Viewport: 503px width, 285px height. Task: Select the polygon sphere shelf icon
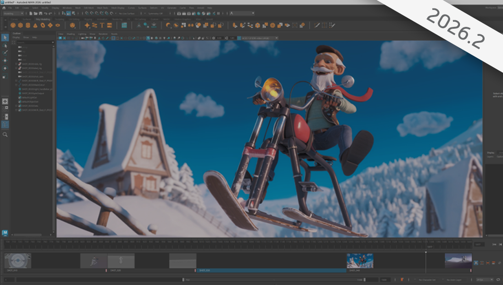tap(13, 25)
